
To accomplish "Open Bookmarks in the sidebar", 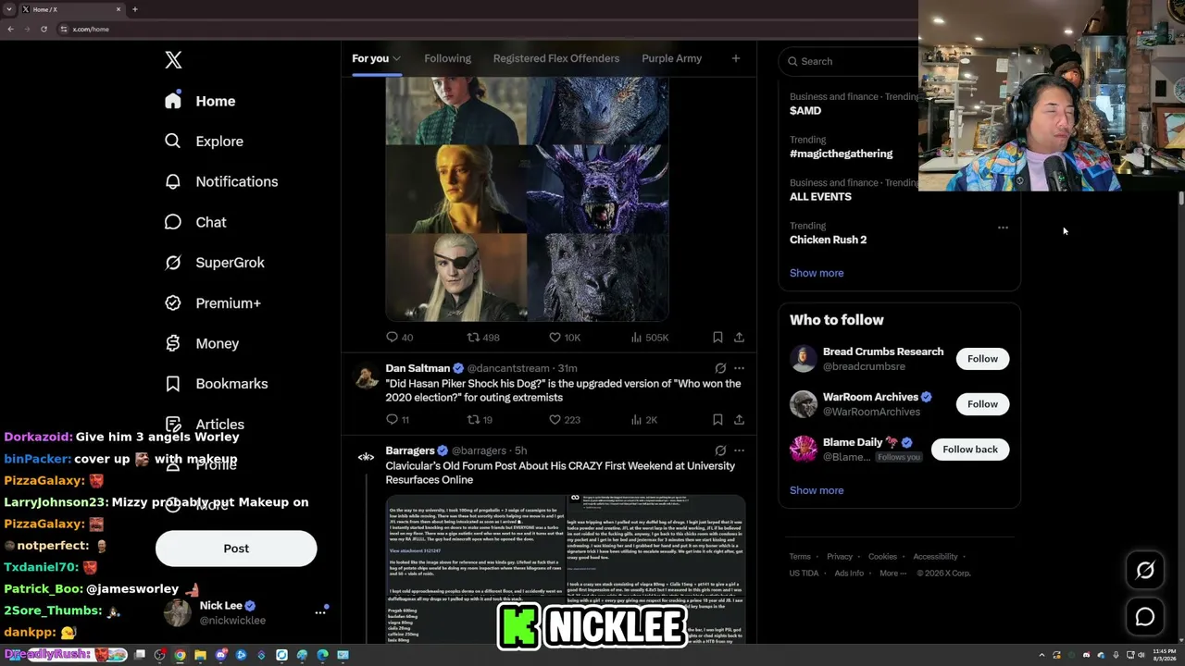I will pyautogui.click(x=217, y=384).
